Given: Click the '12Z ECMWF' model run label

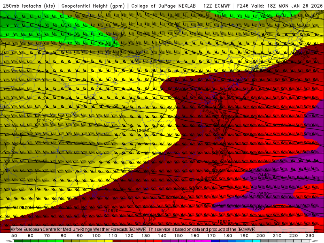Looking at the screenshot, I should click(217, 6).
